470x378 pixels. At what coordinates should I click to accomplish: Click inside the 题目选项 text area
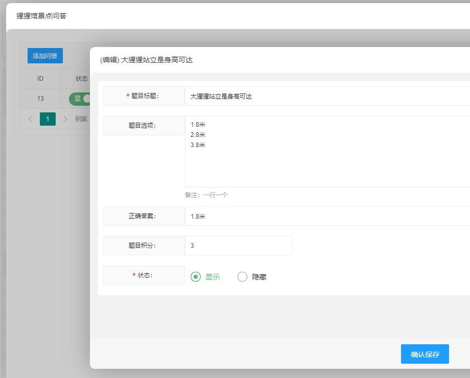tap(327, 152)
